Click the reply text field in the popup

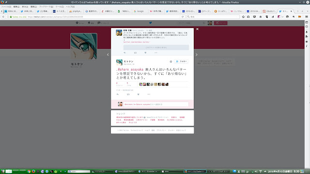pyautogui.click(x=156, y=104)
